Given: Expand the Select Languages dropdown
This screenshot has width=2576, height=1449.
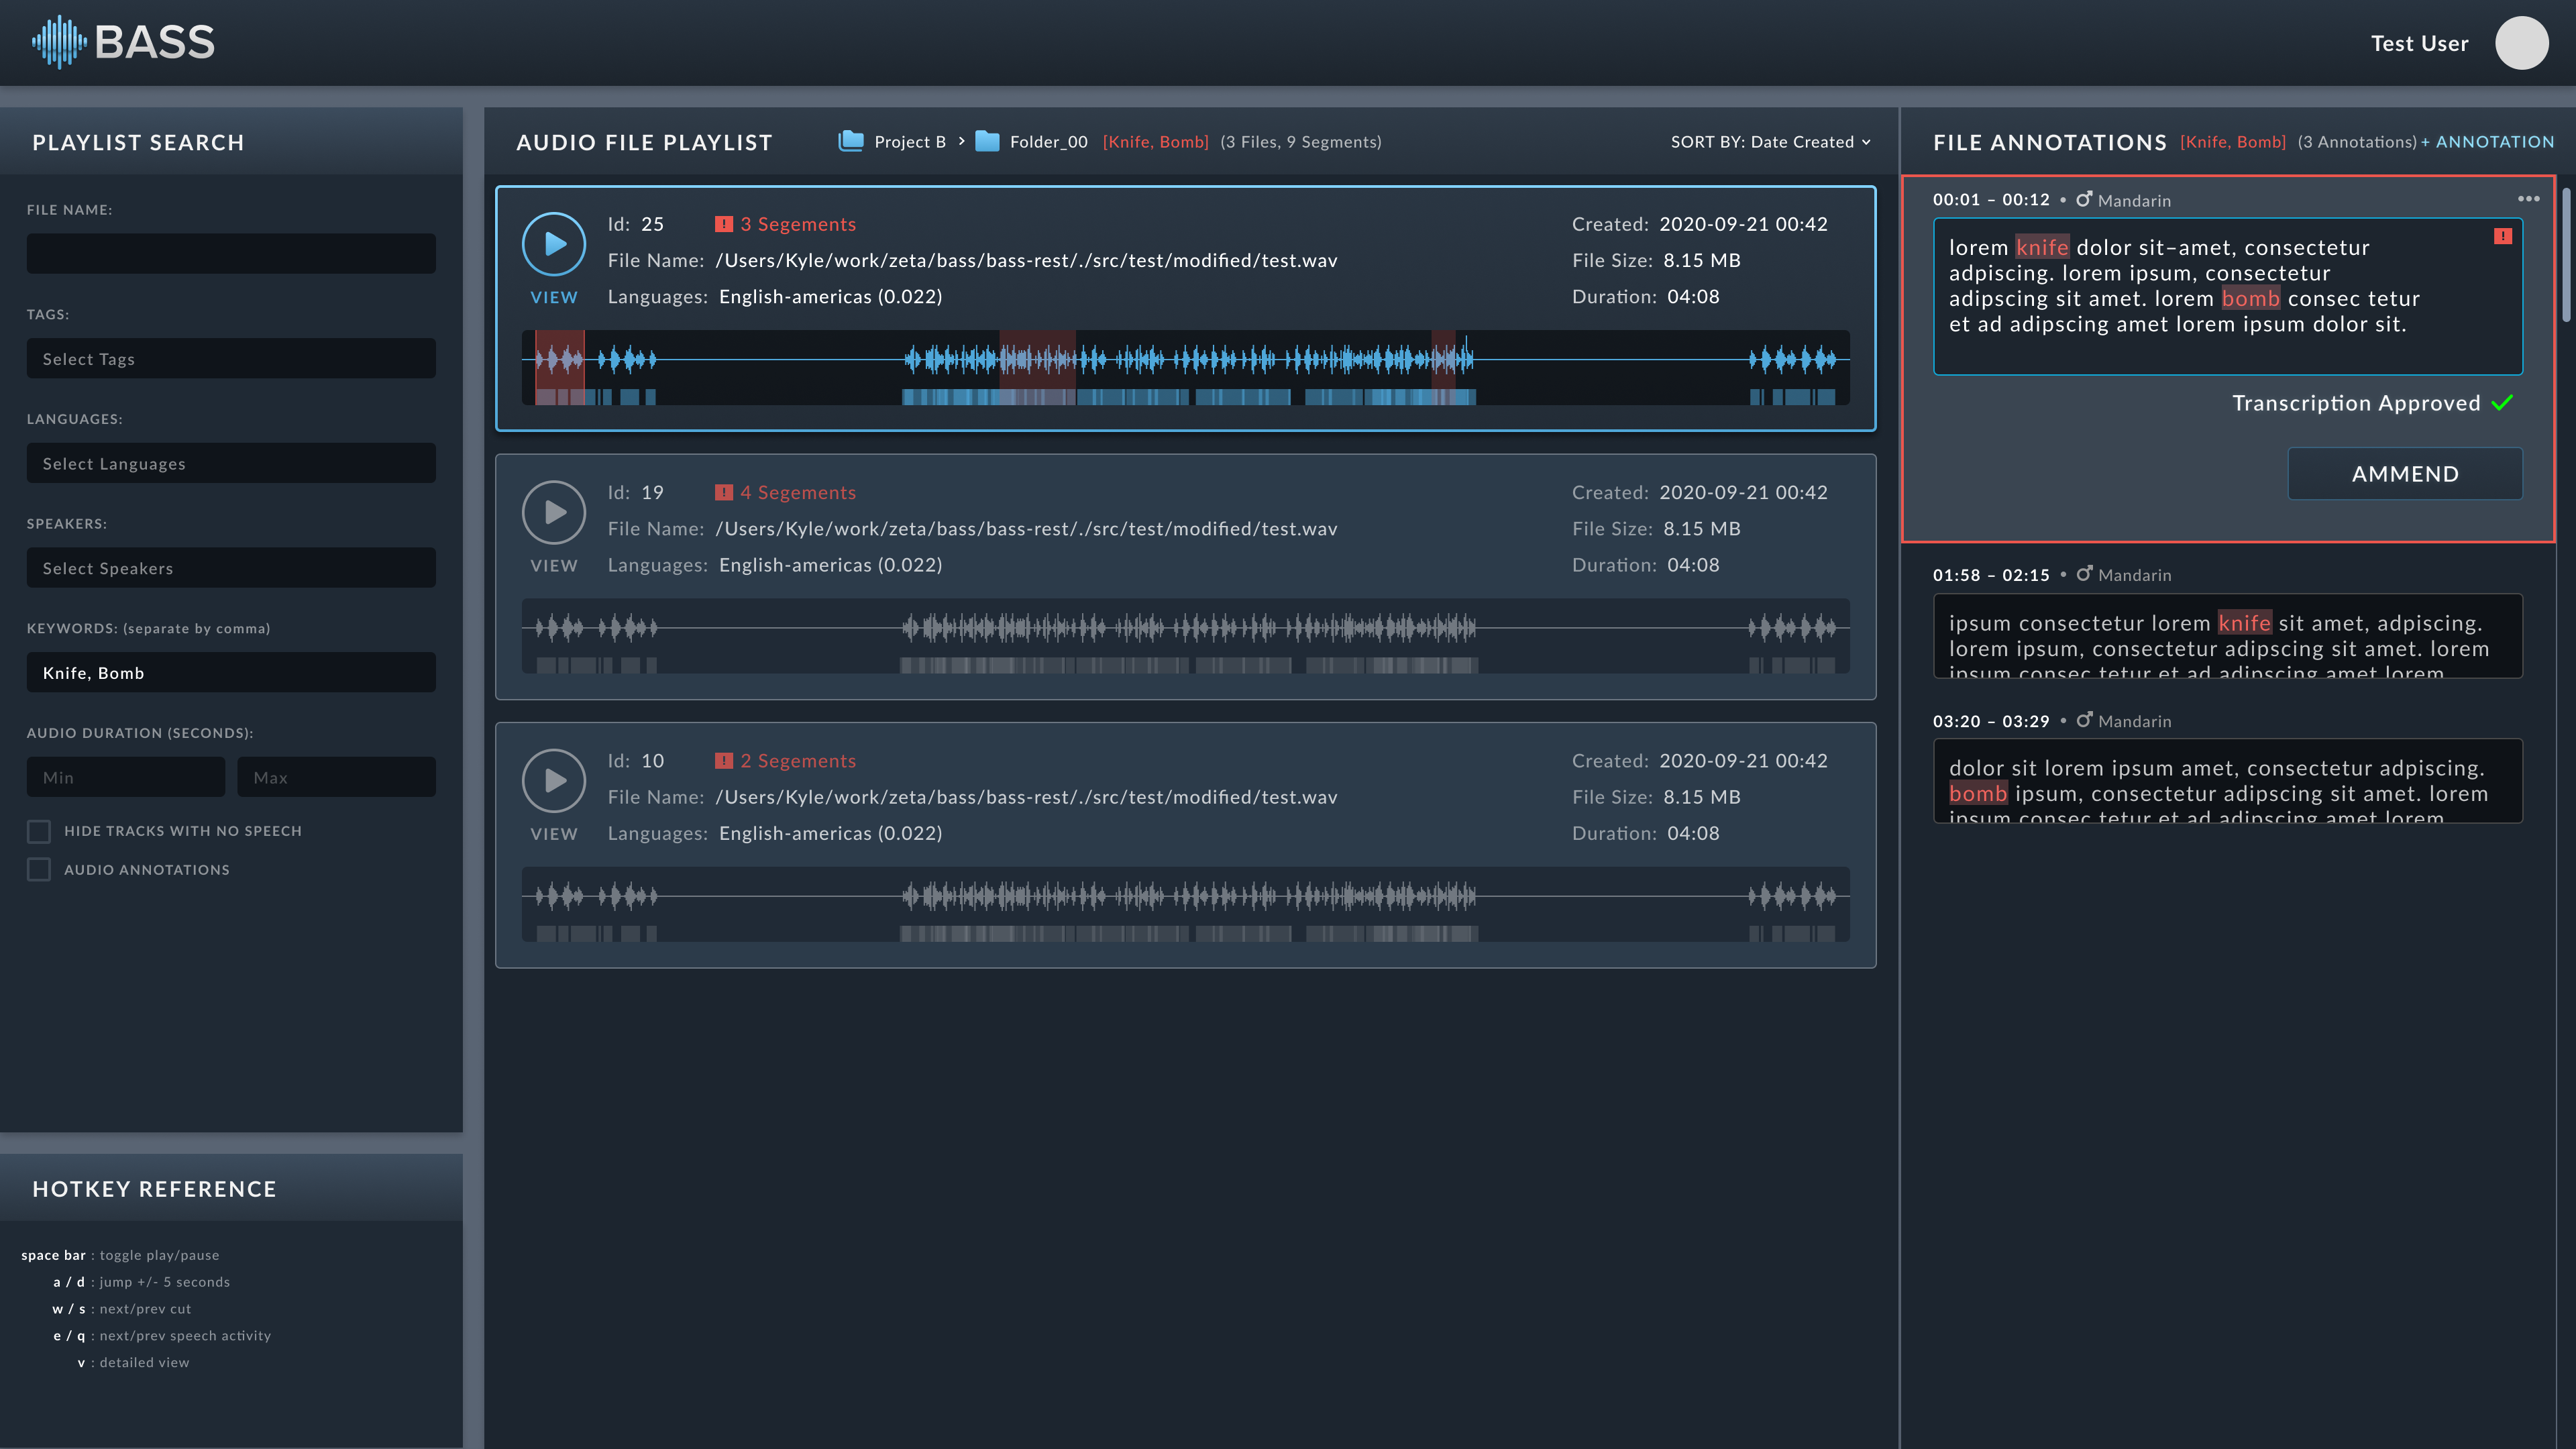Looking at the screenshot, I should click(x=231, y=464).
